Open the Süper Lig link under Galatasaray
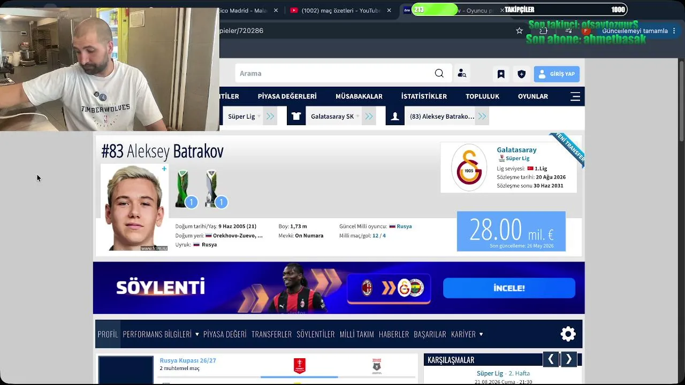685x385 pixels. [517, 158]
